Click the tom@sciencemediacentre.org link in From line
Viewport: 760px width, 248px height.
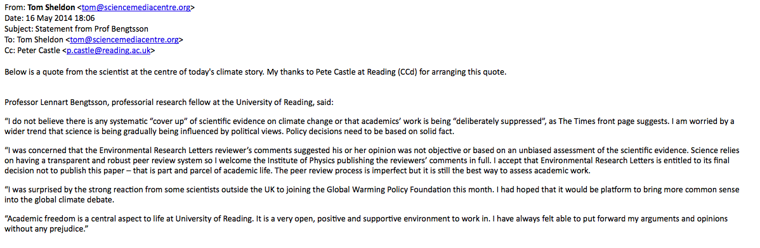[136, 8]
